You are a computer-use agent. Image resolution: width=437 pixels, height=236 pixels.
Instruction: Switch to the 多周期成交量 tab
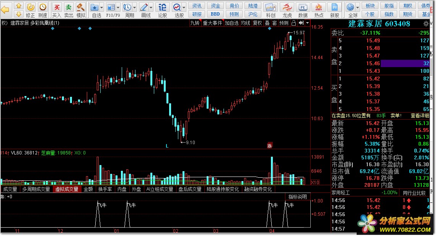(36, 189)
